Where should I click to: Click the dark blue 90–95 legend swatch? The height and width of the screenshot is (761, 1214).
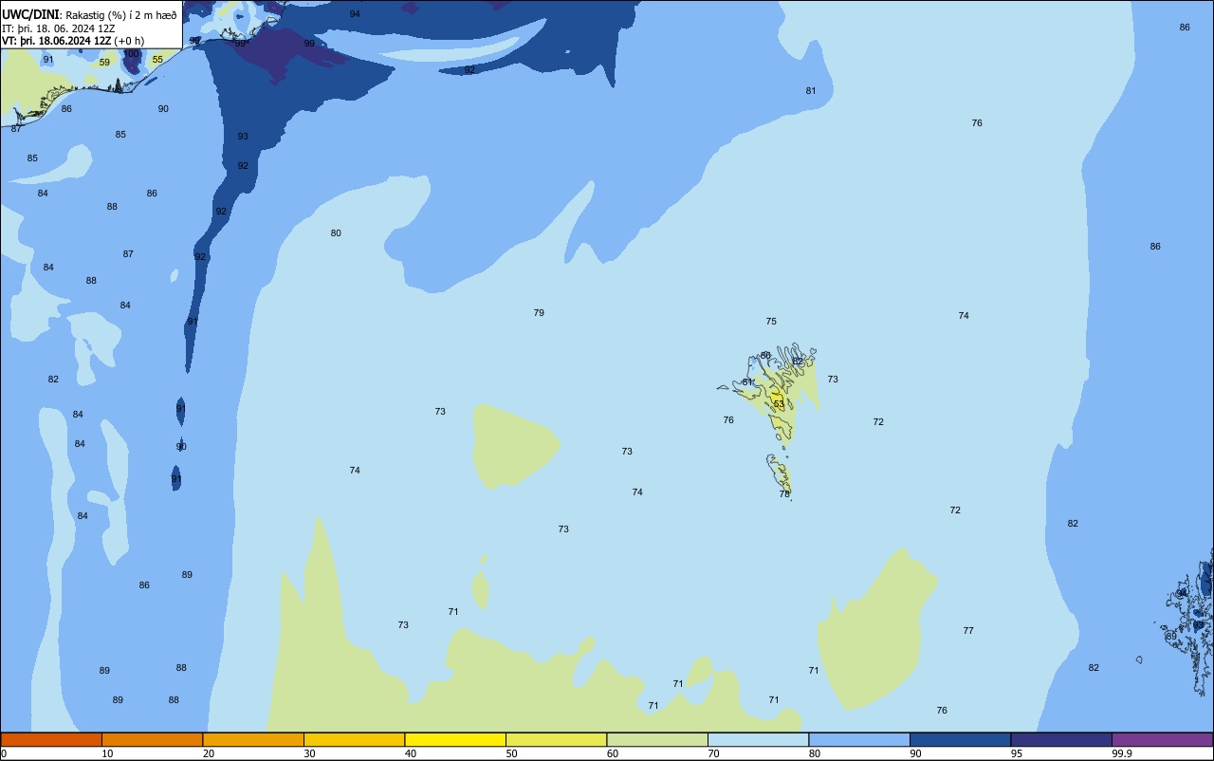[960, 739]
